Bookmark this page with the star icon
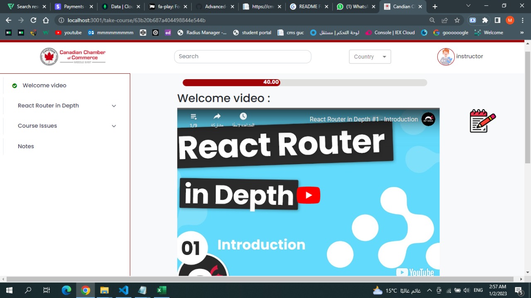The image size is (531, 298). (x=457, y=20)
